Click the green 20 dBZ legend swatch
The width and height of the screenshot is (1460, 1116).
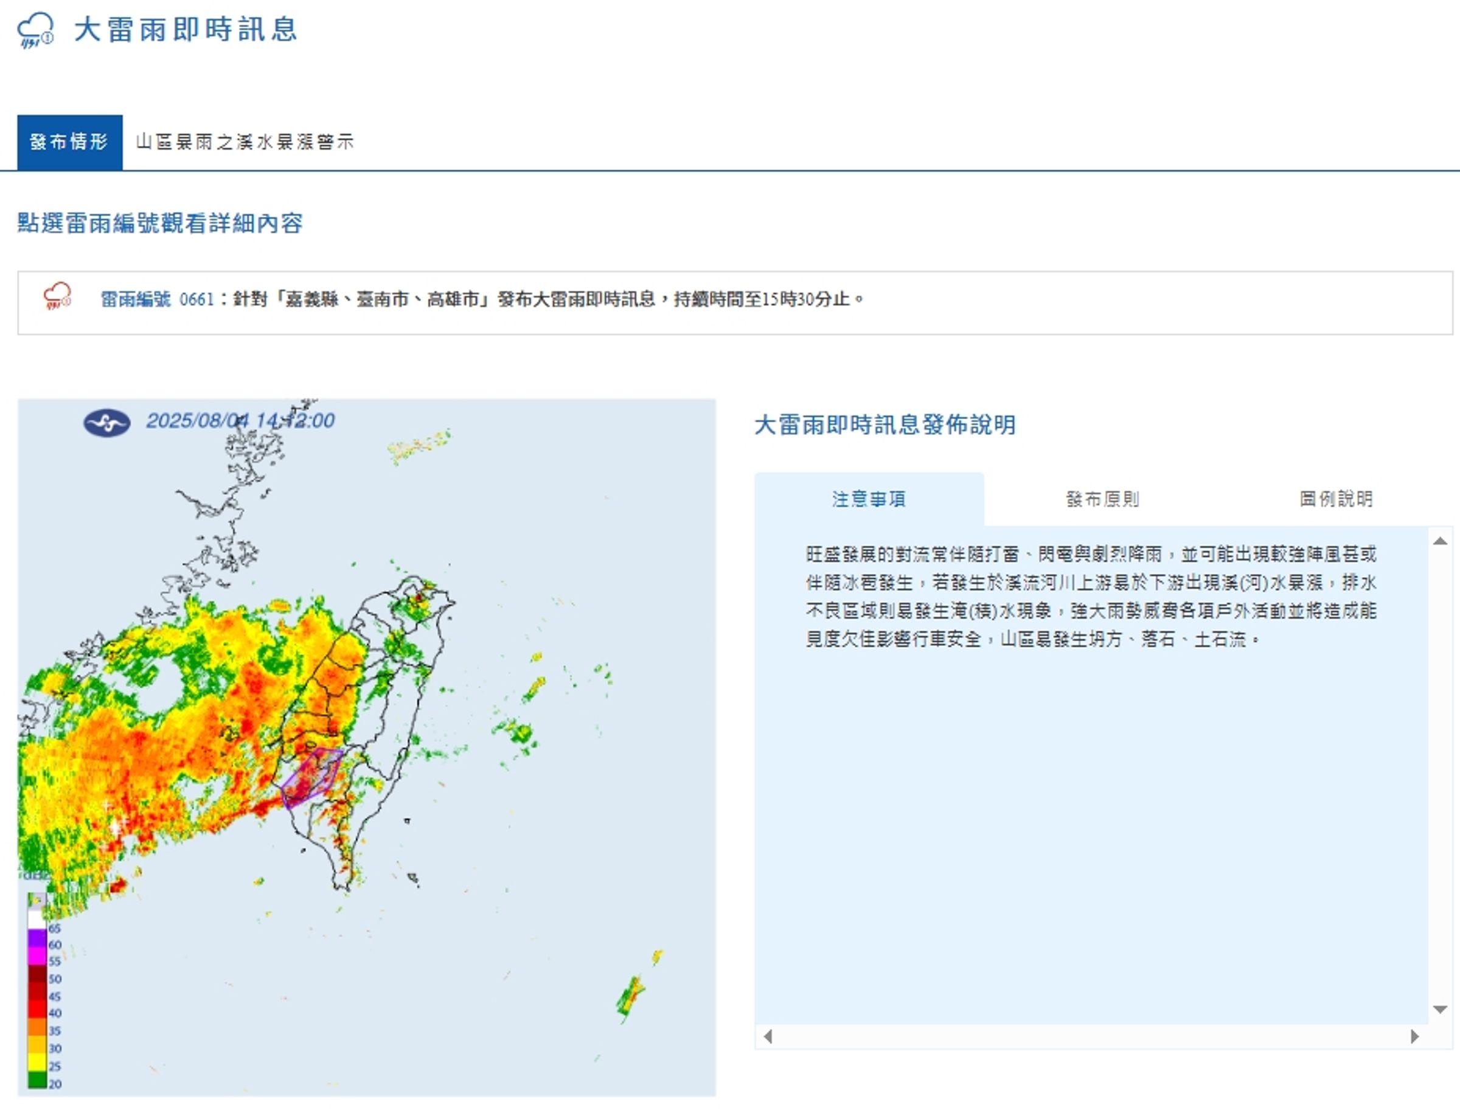36,1080
